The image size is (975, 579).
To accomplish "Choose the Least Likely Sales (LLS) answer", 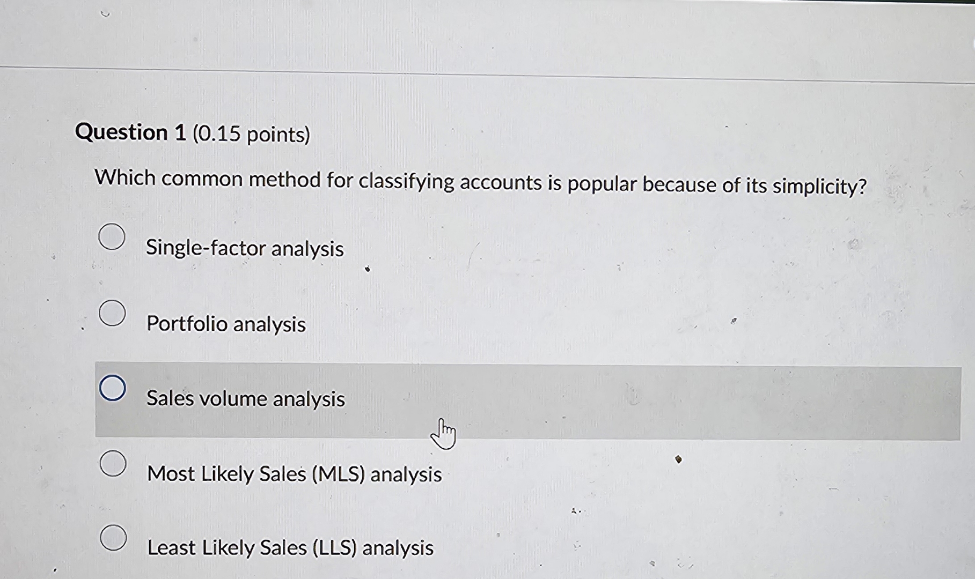I will pyautogui.click(x=290, y=547).
